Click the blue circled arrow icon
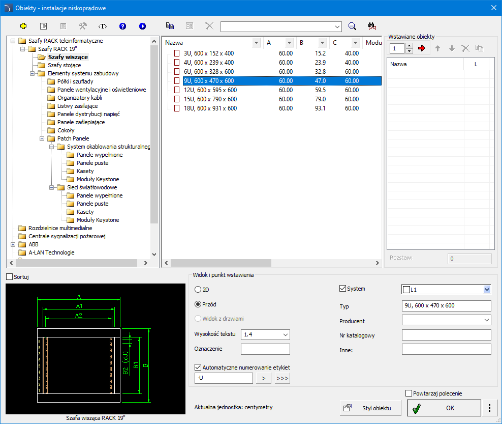 (142, 26)
